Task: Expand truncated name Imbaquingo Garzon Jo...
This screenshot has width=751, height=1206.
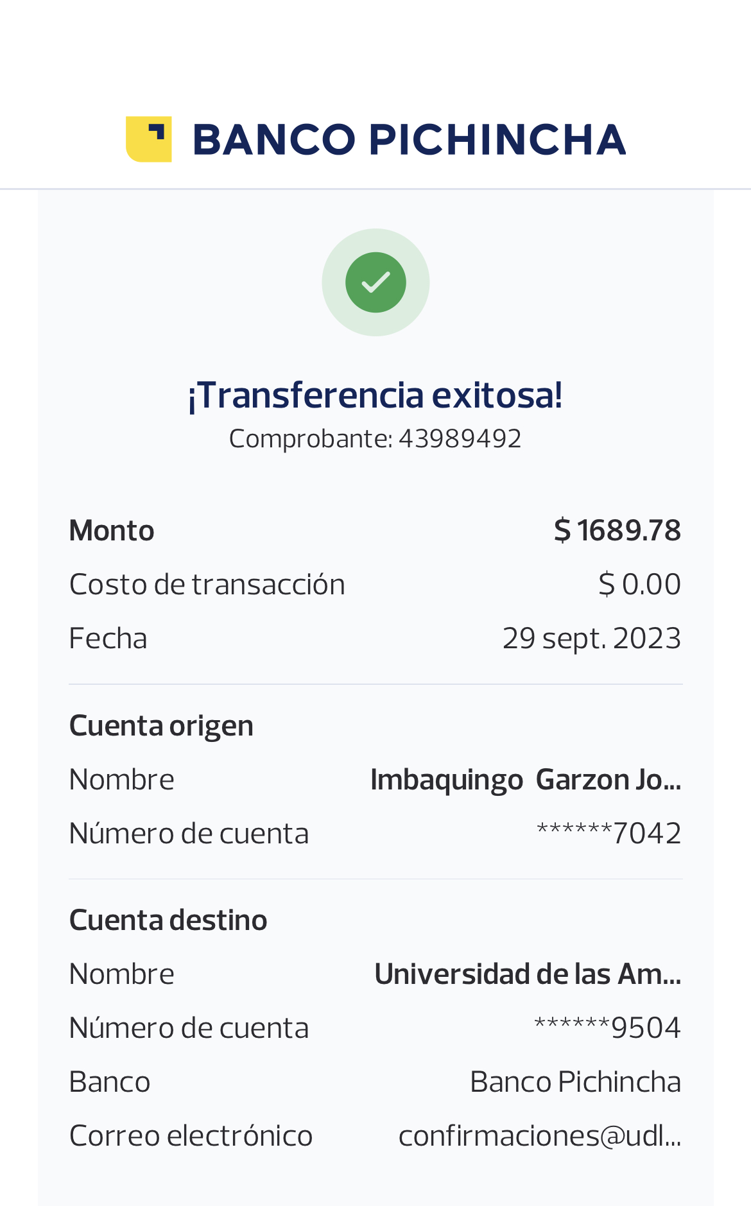Action: tap(525, 780)
